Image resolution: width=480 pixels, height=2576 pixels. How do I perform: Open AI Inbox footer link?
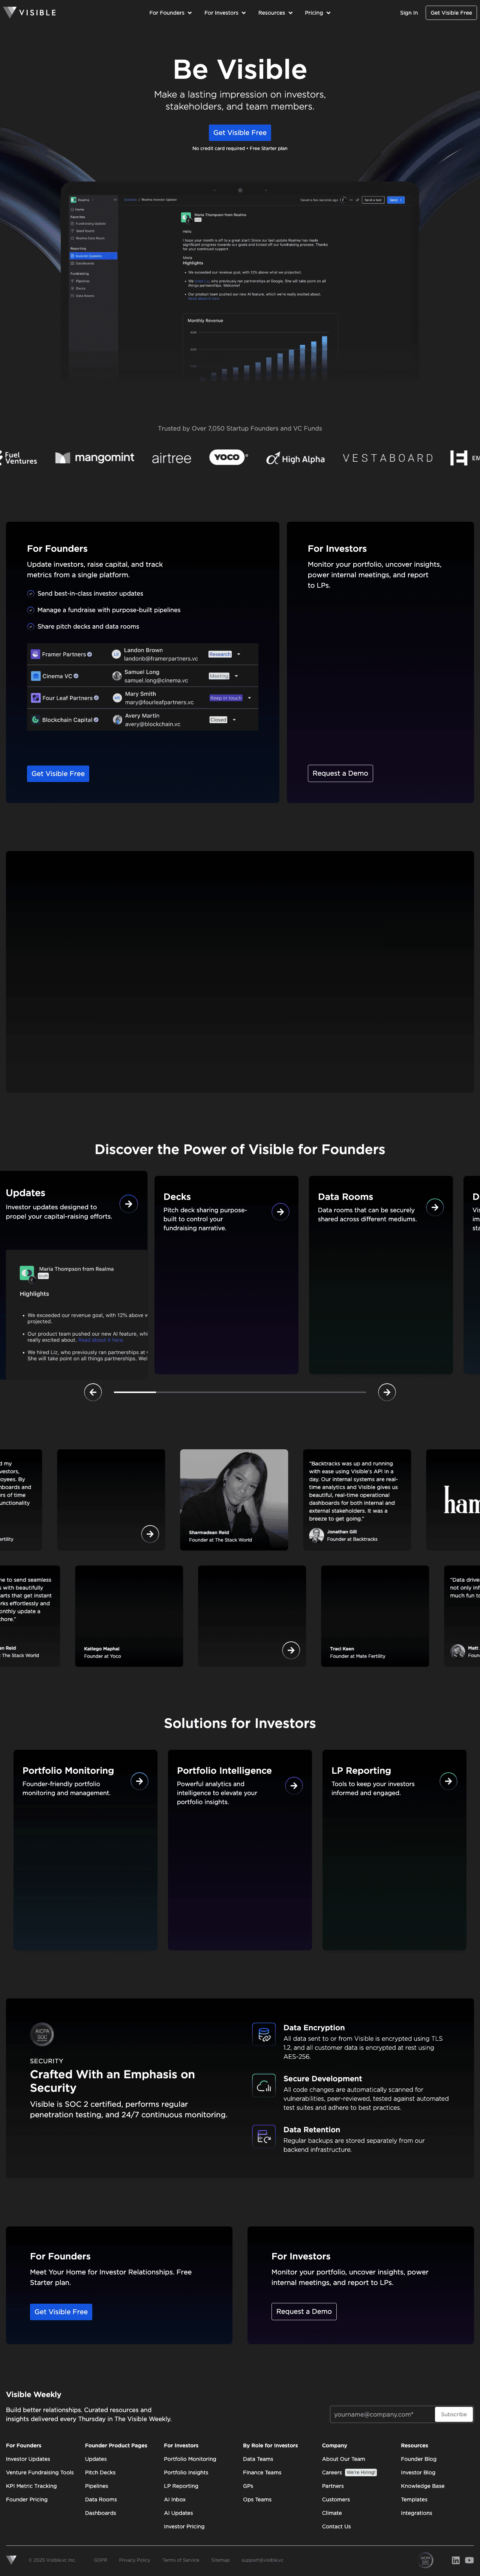[175, 2499]
